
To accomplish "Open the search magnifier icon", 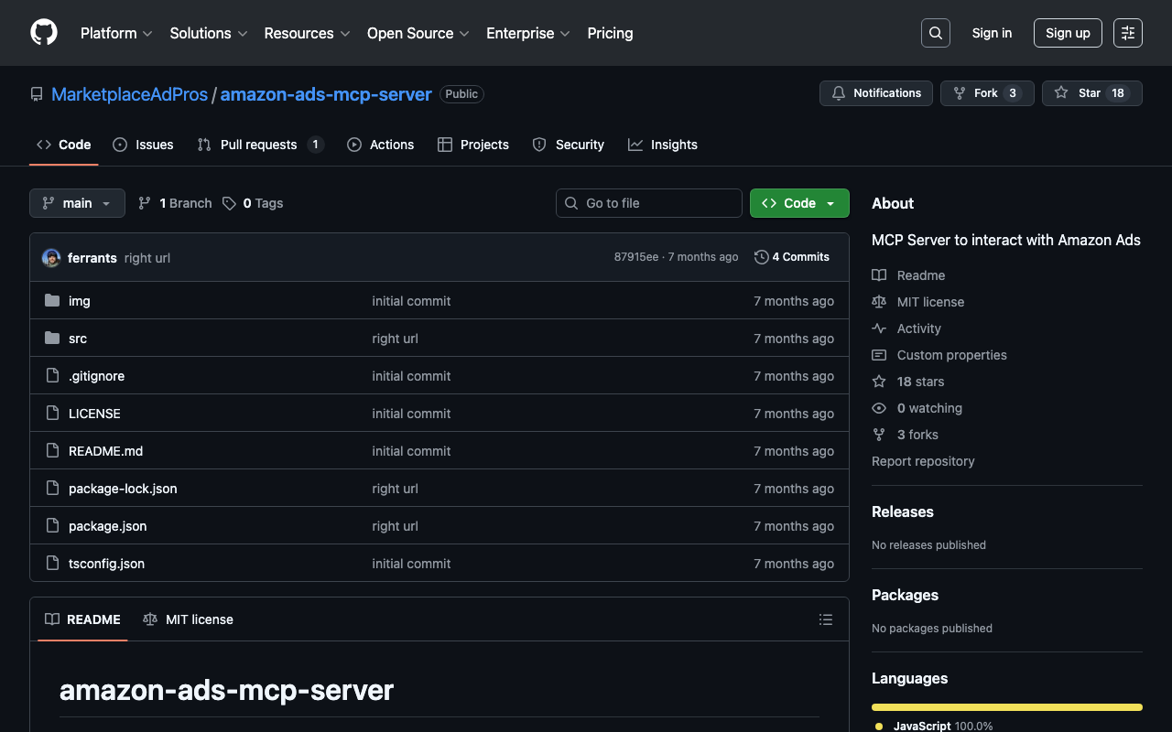I will coord(936,33).
